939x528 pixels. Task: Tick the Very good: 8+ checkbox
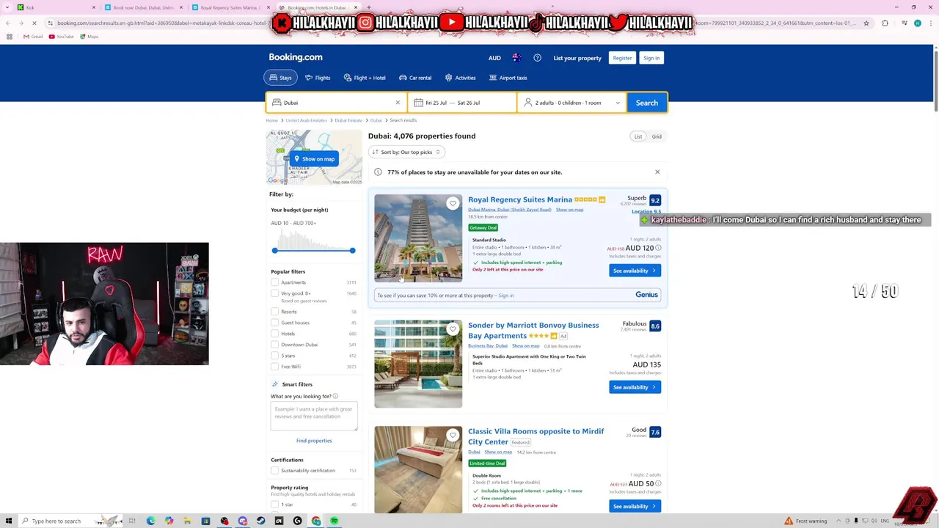(x=274, y=293)
